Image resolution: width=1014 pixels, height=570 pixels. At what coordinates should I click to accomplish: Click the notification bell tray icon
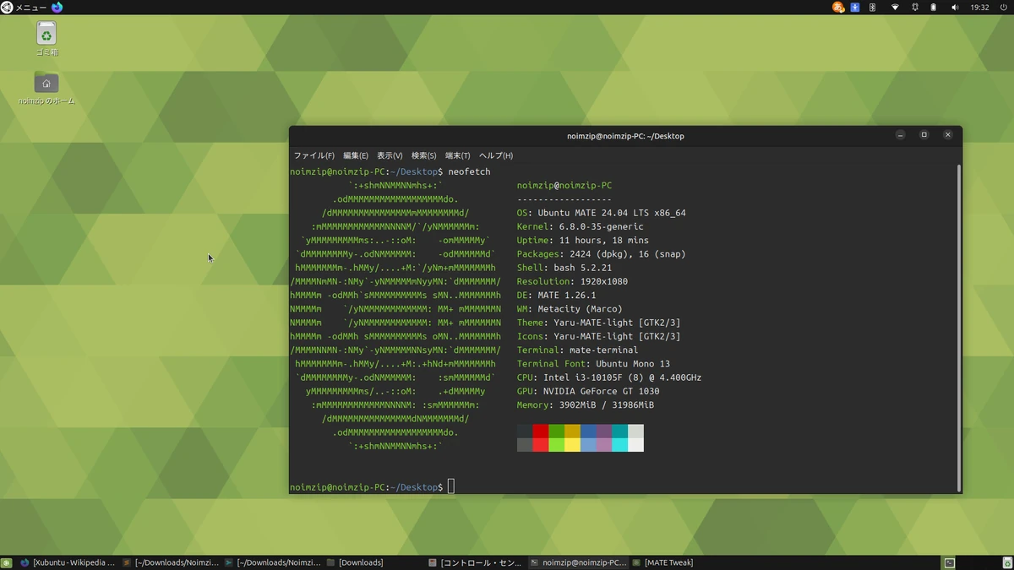[915, 7]
